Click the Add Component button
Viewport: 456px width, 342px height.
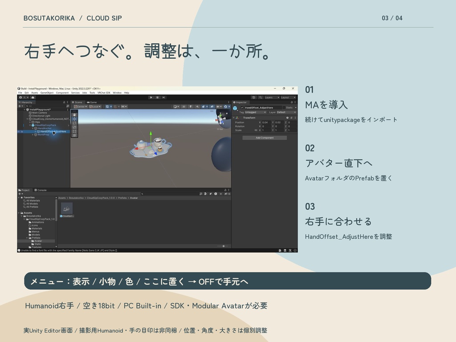265,138
